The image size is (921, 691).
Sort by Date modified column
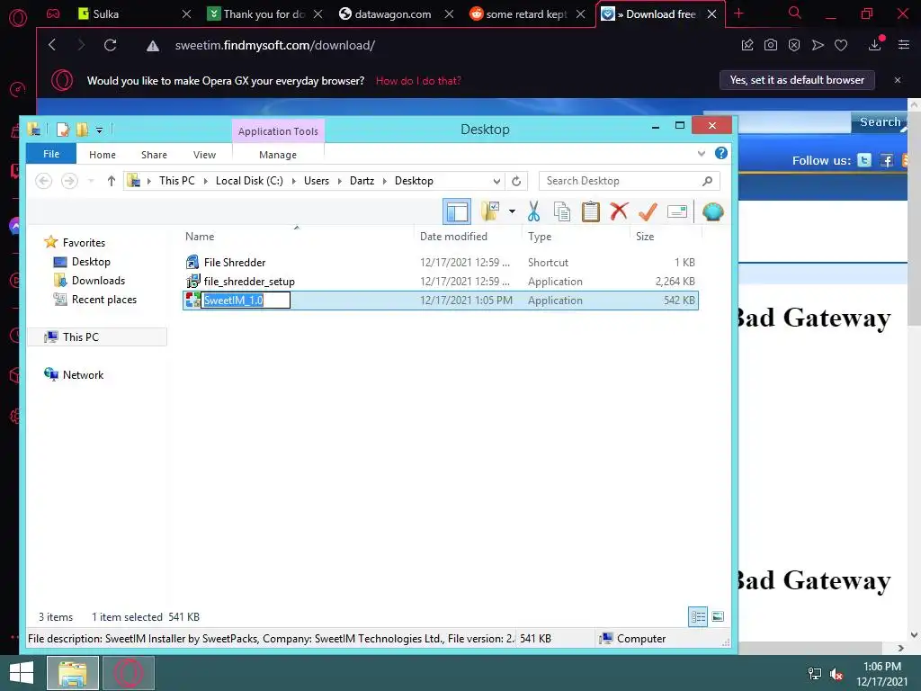468,237
